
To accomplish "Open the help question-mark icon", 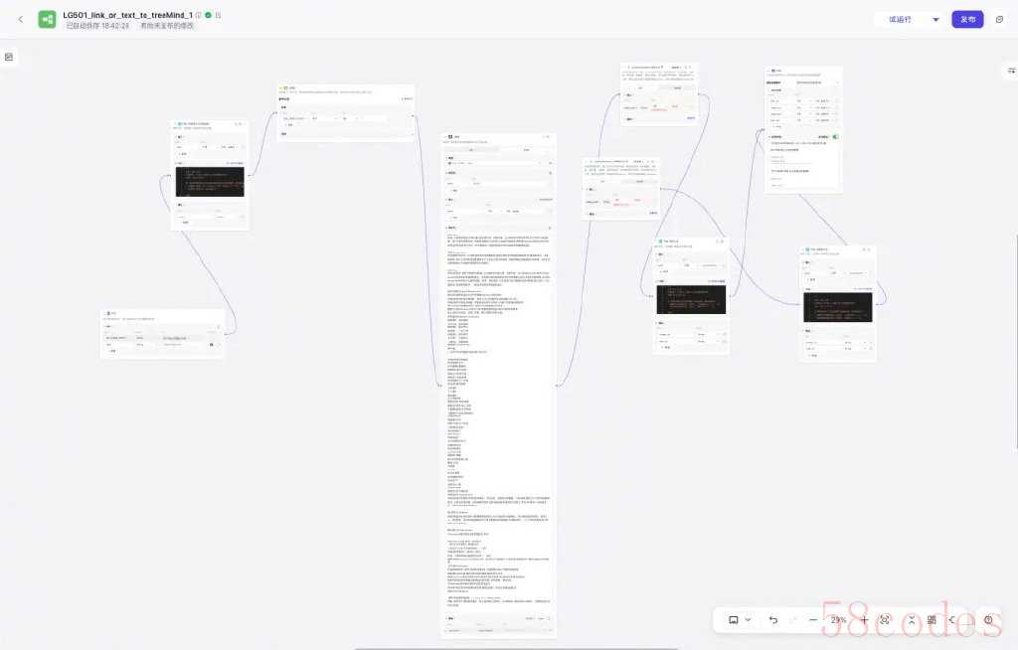I will tap(989, 620).
